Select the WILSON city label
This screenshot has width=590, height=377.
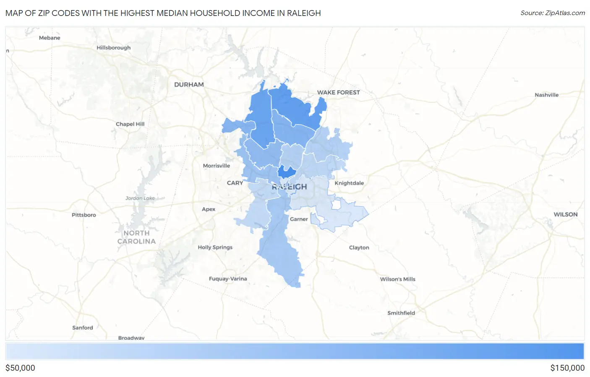click(566, 215)
